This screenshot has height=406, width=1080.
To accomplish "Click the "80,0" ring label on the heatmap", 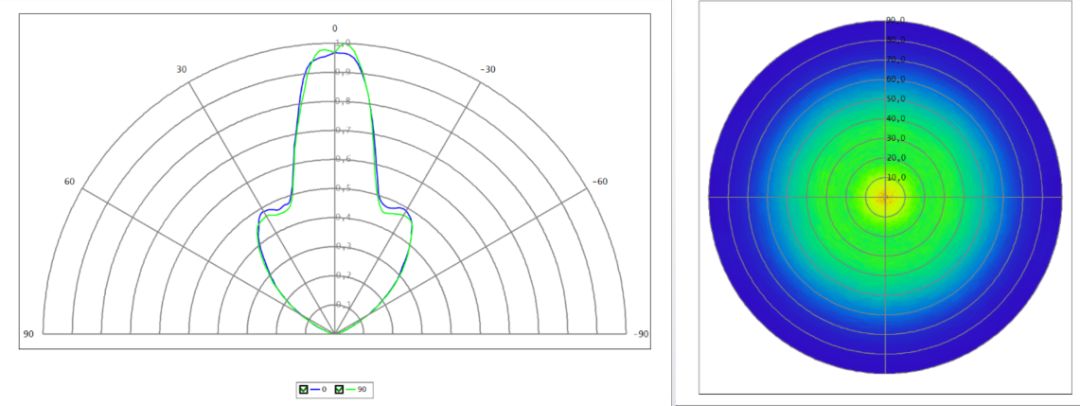I will (895, 40).
